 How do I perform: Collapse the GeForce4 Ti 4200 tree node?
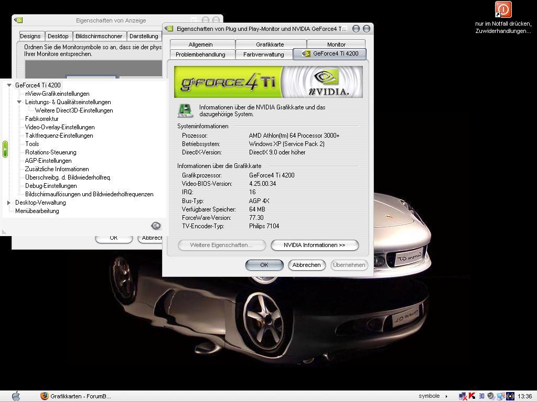click(x=9, y=85)
